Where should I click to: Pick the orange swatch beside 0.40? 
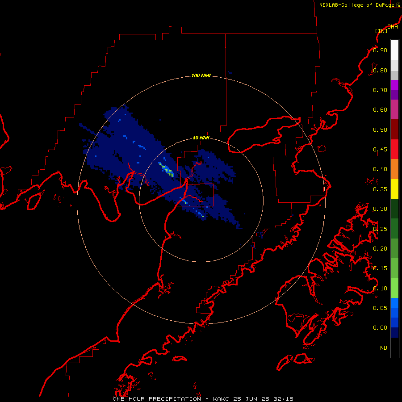click(394, 169)
